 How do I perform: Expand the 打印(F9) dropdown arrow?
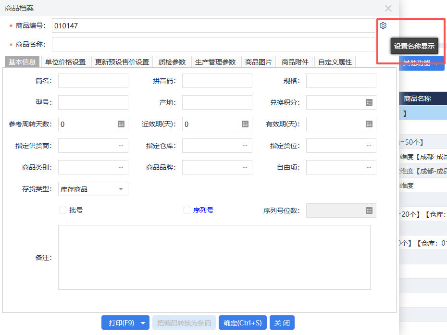142,323
